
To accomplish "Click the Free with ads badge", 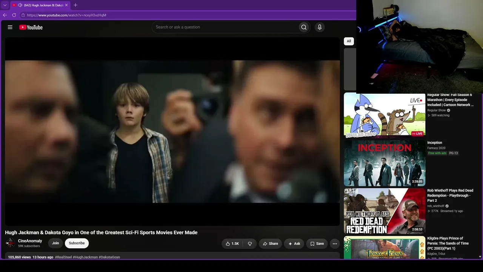I will click(x=437, y=153).
